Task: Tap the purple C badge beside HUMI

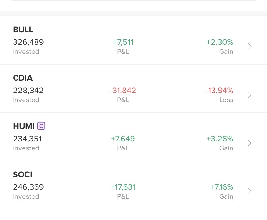Action: [41, 126]
